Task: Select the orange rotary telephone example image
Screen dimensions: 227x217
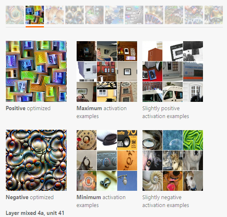Action: pos(87,181)
